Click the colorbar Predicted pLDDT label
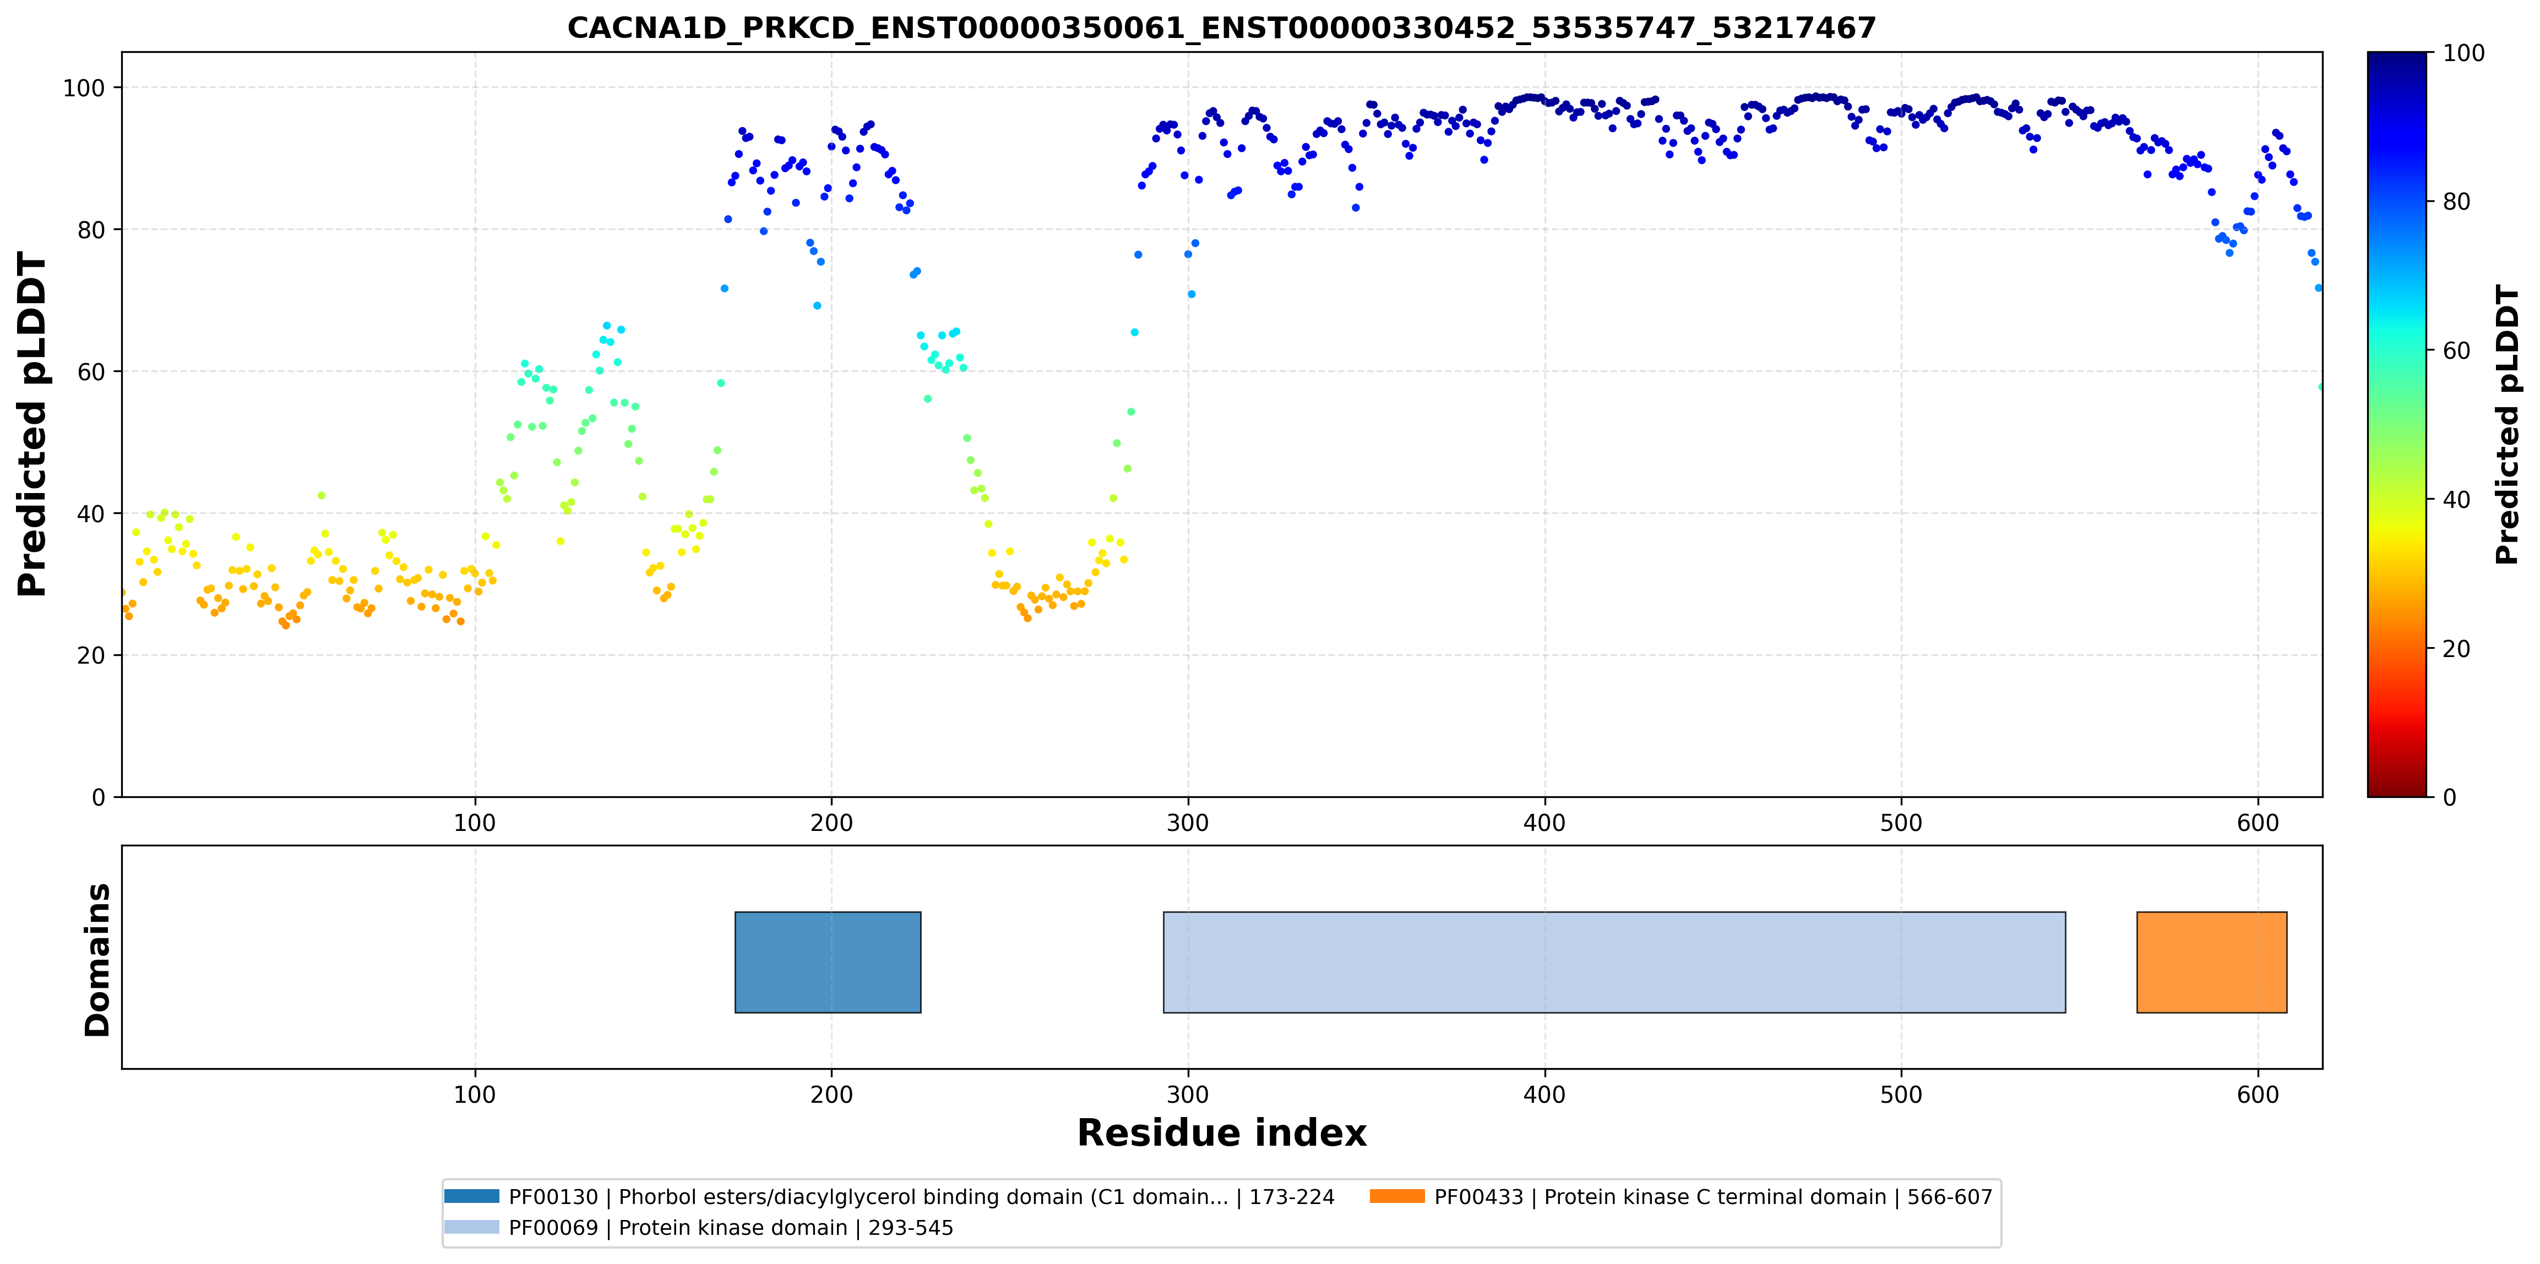Screen dimensions: 2540x1264 click(x=2508, y=424)
